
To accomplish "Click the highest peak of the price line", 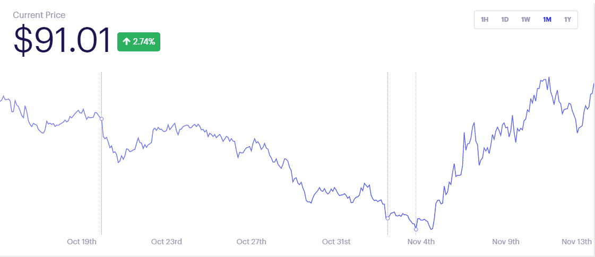I will [549, 77].
